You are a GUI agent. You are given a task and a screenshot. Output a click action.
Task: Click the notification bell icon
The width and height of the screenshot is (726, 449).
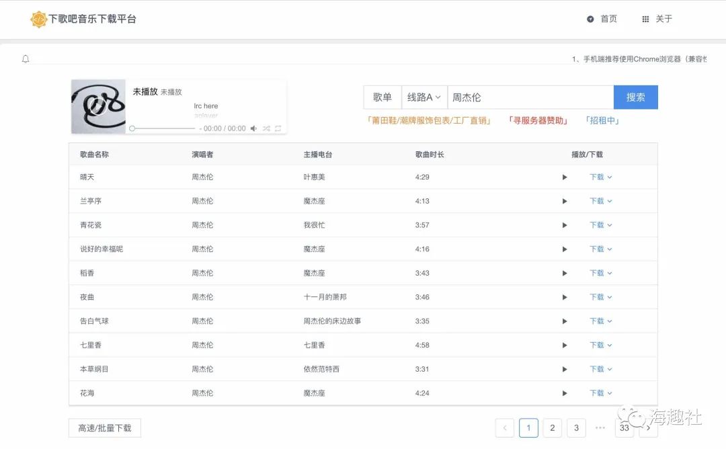coord(26,59)
